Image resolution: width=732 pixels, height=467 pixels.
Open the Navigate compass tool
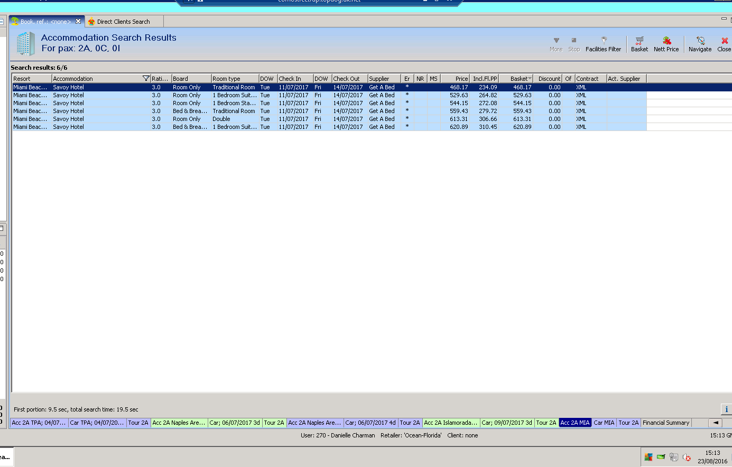click(x=700, y=41)
